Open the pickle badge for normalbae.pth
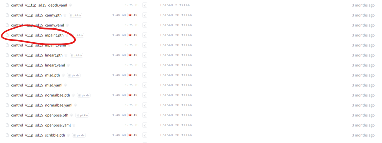Viewport: 382px width, 143px height. (84, 95)
